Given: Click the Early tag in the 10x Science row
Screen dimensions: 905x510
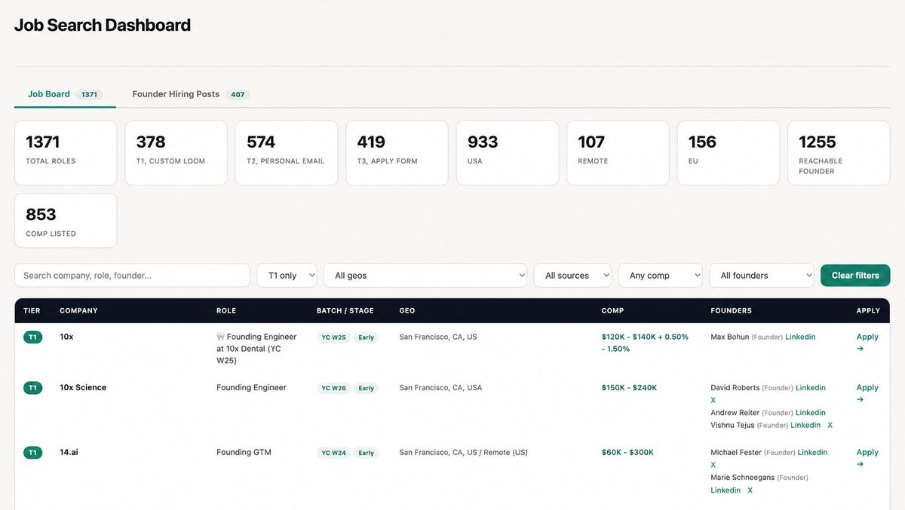Looking at the screenshot, I should click(367, 388).
